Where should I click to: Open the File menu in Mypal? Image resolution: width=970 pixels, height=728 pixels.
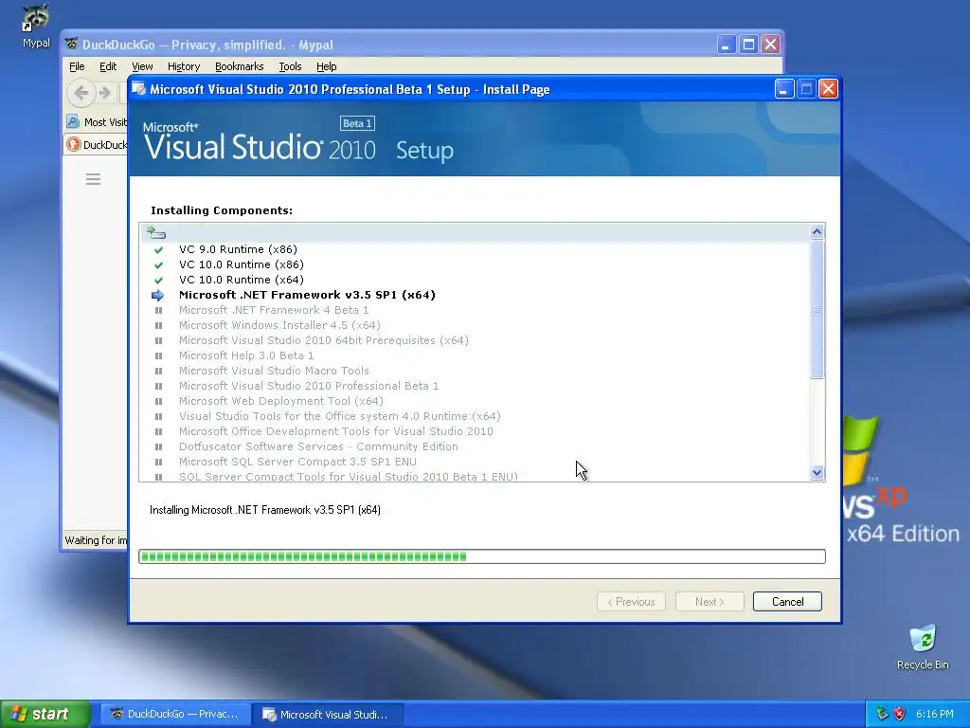pos(77,66)
